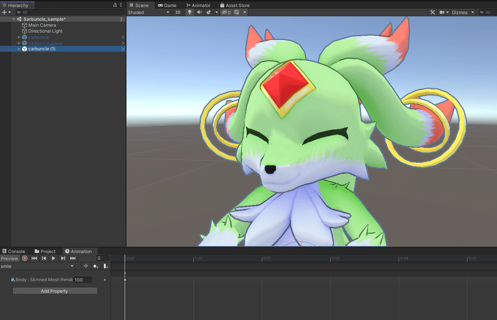The image size is (497, 320).
Task: Toggle the Hierarchy panel lock icon
Action: pyautogui.click(x=115, y=5)
